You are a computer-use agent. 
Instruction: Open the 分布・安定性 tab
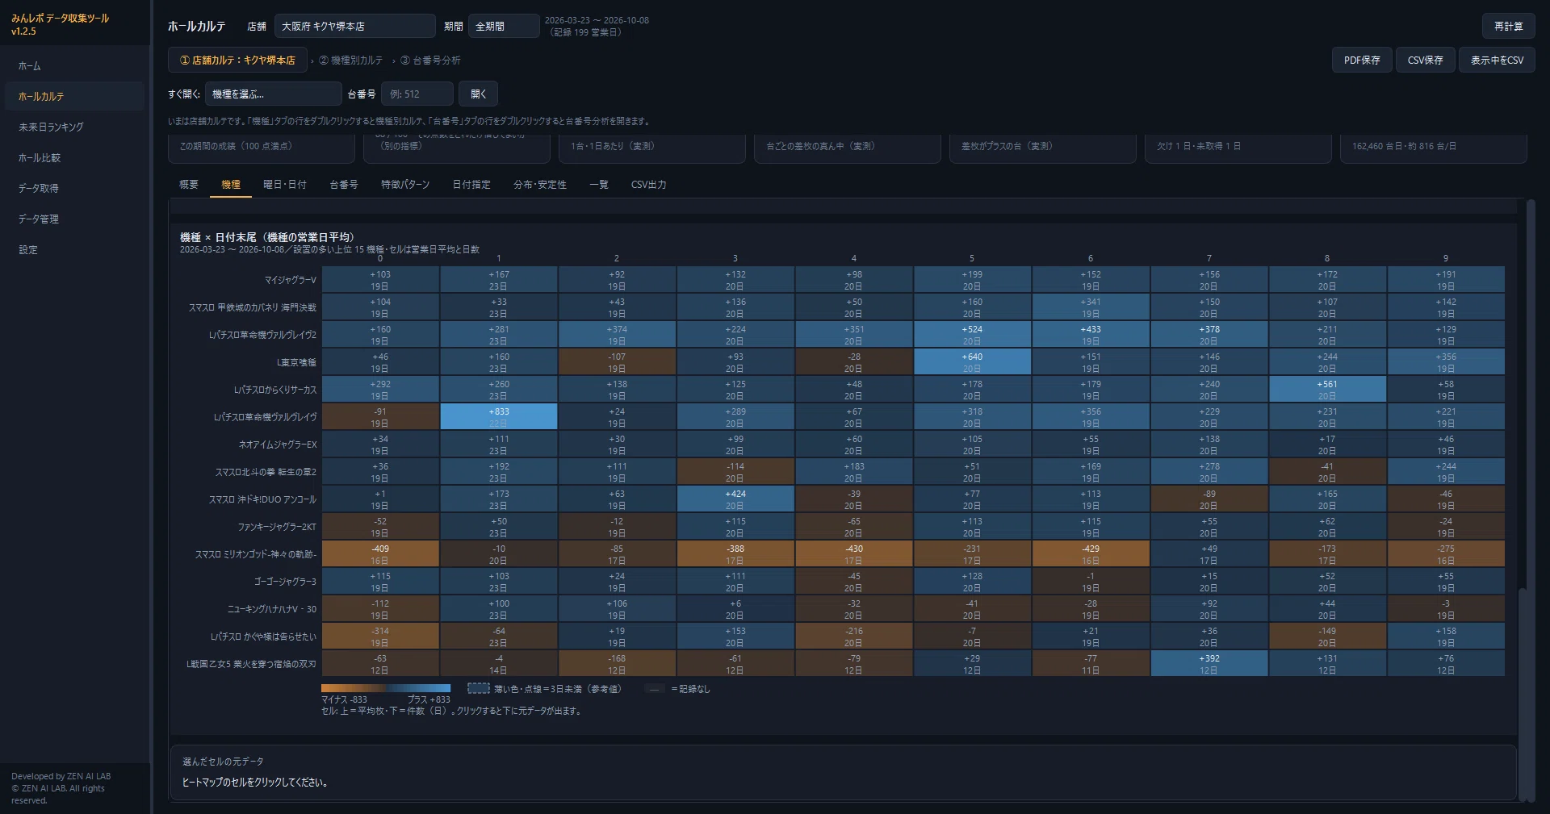click(540, 185)
